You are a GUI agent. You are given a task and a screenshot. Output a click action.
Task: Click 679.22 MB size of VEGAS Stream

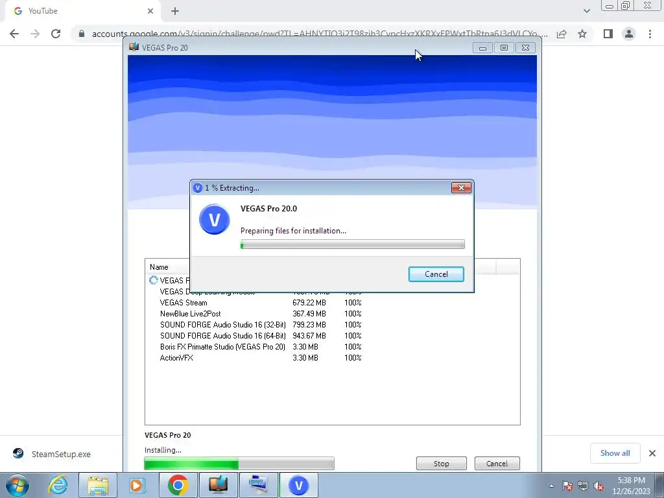309,303
